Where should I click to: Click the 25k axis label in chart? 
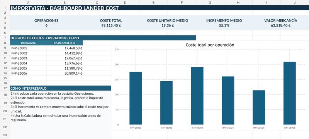tap(117, 49)
